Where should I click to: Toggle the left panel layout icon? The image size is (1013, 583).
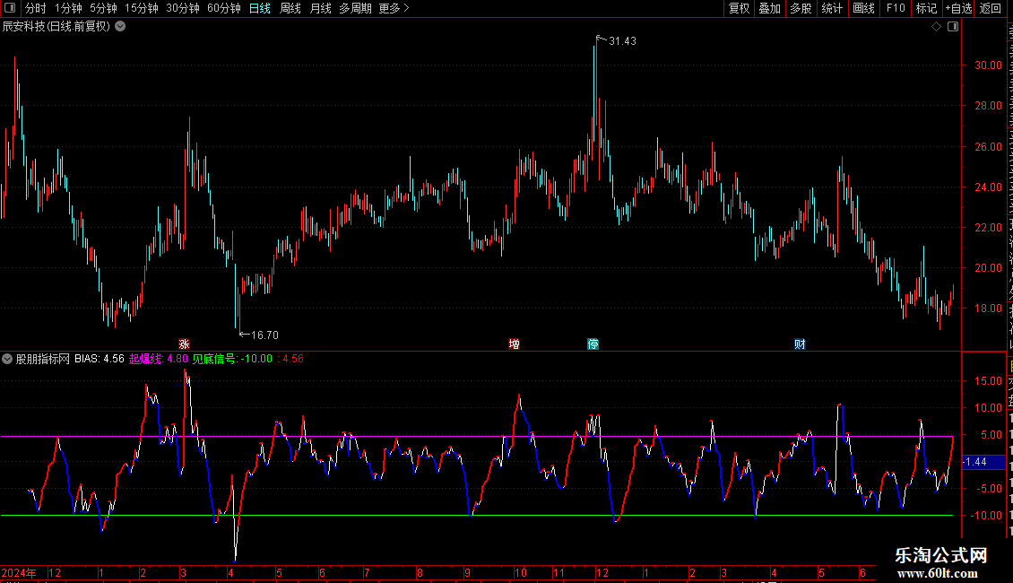(10, 8)
